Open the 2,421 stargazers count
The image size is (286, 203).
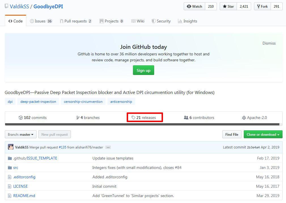tap(244, 7)
